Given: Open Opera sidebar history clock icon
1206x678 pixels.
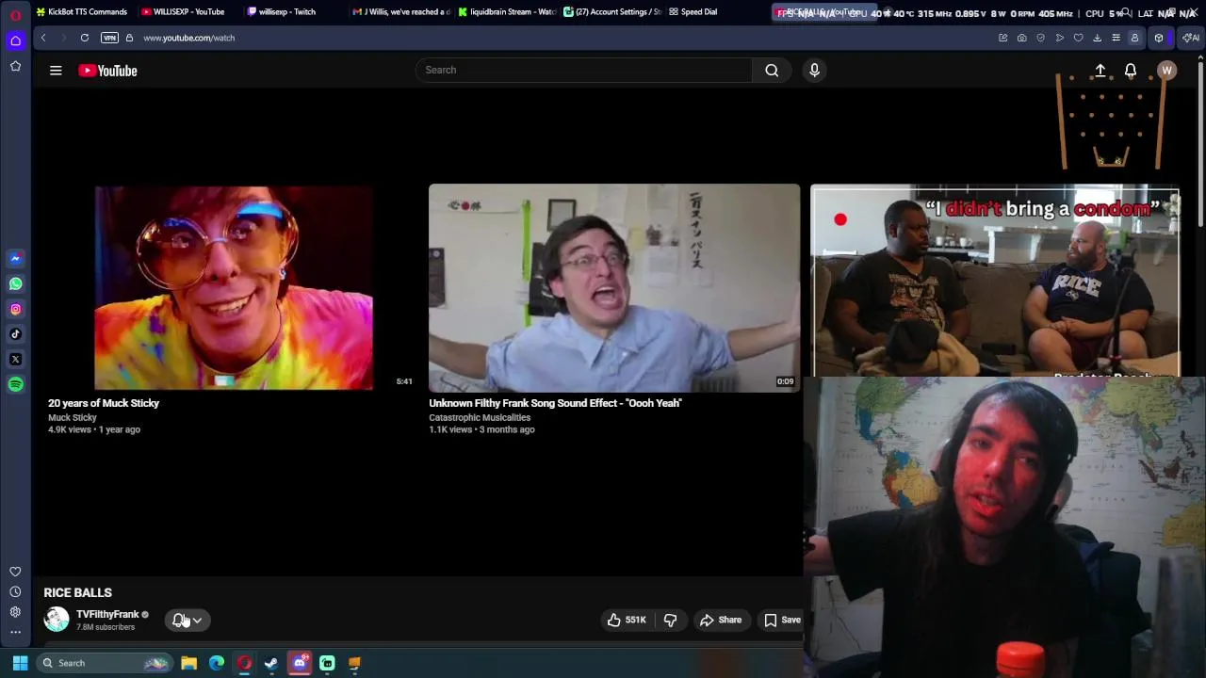Looking at the screenshot, I should pos(15,591).
